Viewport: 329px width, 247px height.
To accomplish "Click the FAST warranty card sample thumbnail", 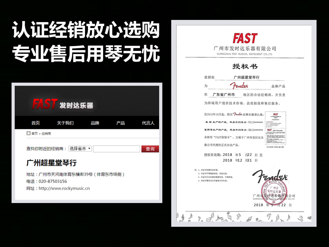I will coord(275,128).
